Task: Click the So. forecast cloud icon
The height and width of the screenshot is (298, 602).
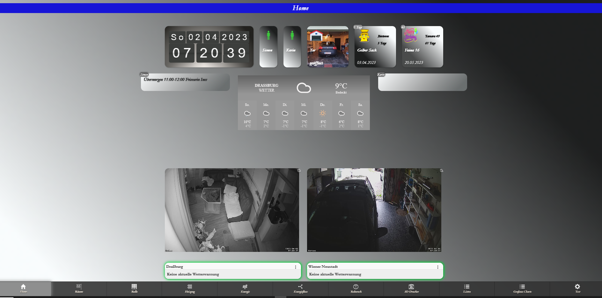Action: (x=247, y=113)
